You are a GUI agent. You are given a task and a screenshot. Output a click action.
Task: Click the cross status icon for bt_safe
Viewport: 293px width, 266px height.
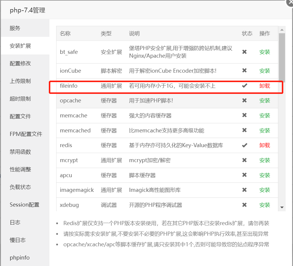[x=244, y=52]
